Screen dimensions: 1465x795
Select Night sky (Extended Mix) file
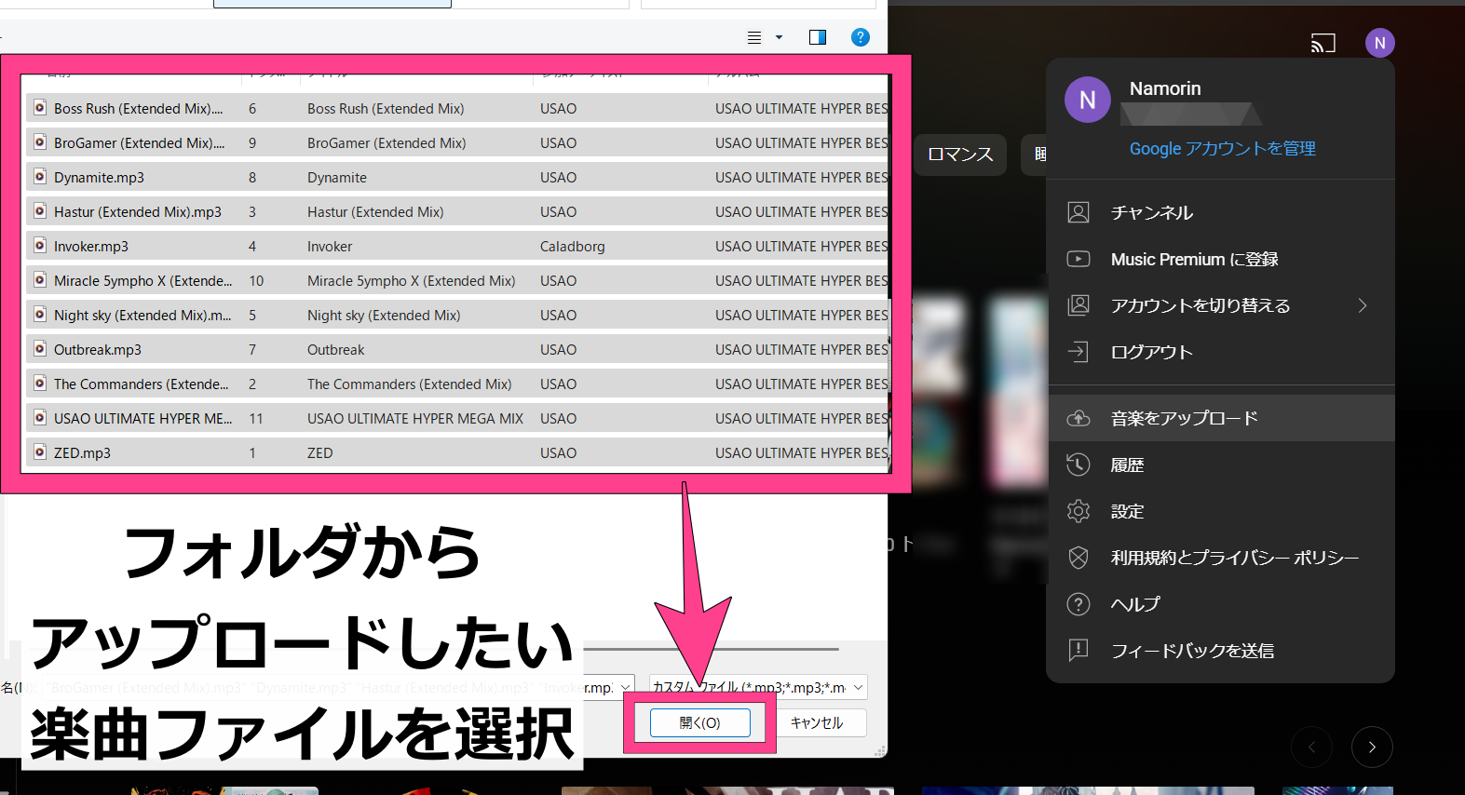(458, 316)
